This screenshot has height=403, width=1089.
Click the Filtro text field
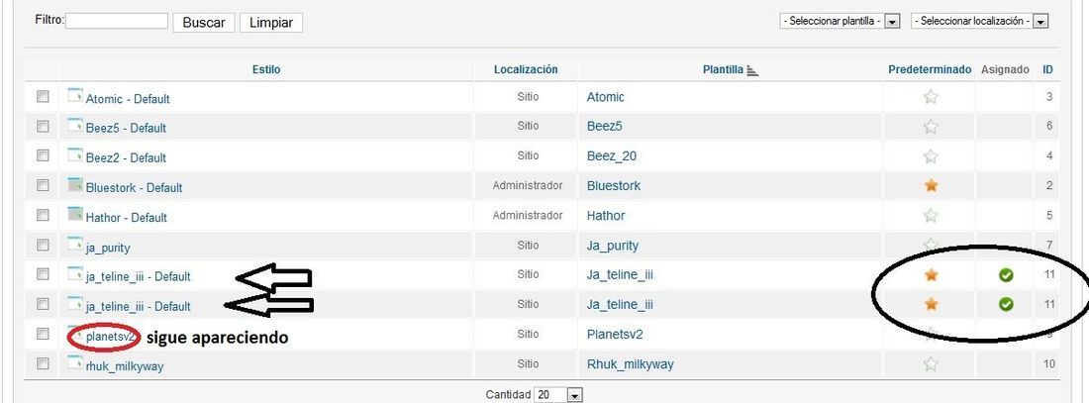pyautogui.click(x=117, y=21)
